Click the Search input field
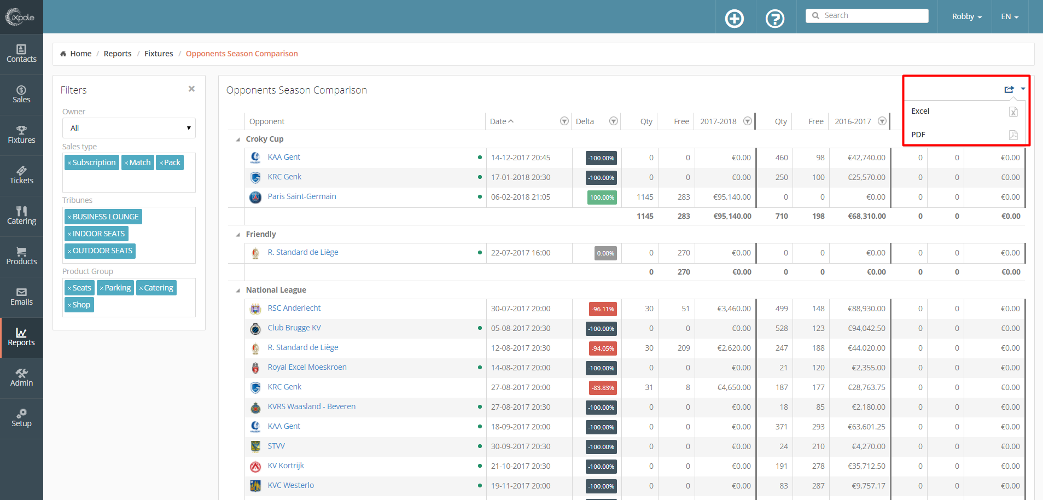 (867, 16)
